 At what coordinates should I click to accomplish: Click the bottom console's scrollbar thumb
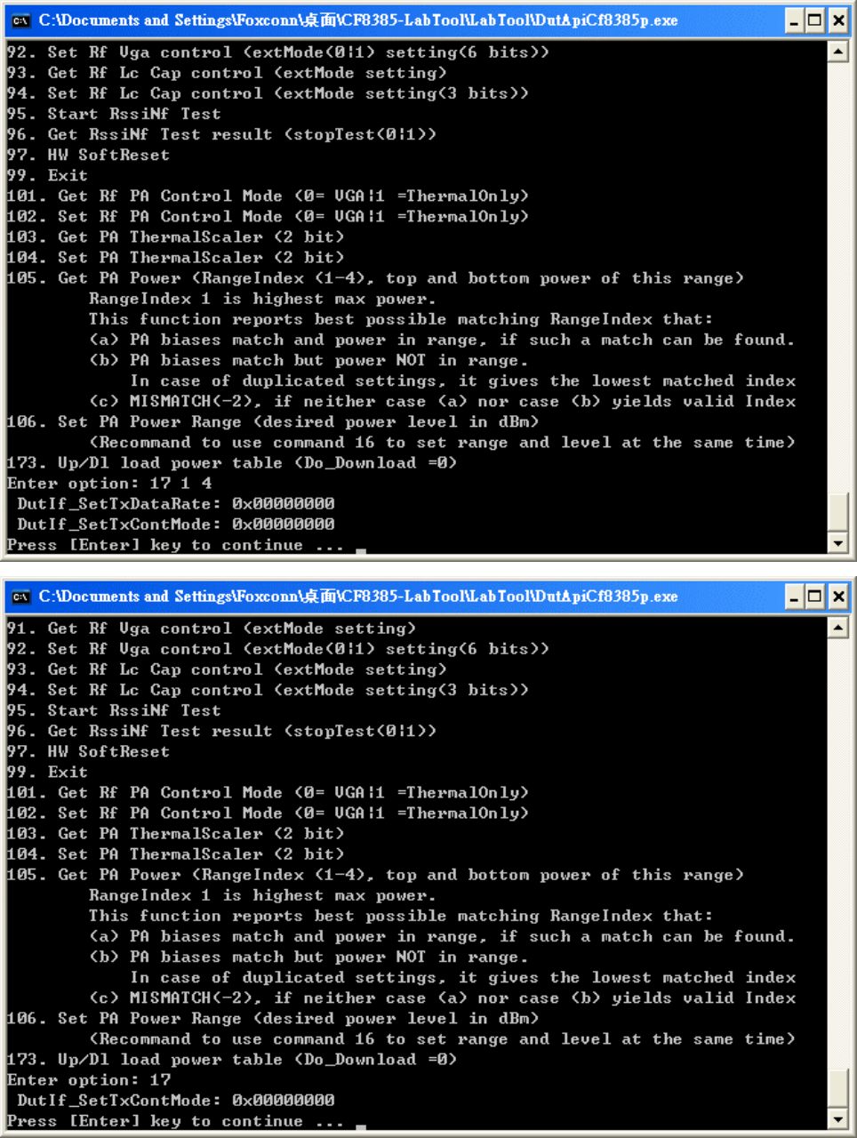coord(837,1087)
